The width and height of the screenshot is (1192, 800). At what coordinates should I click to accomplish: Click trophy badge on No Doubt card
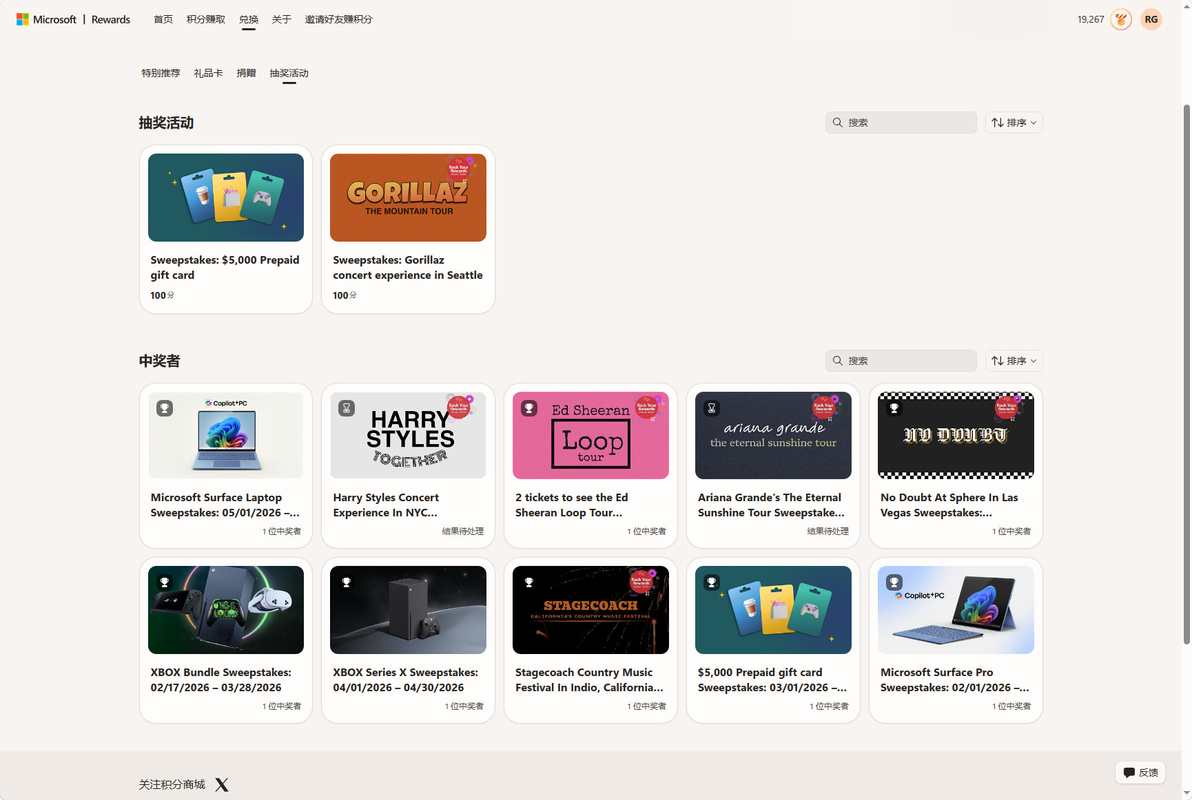(894, 408)
